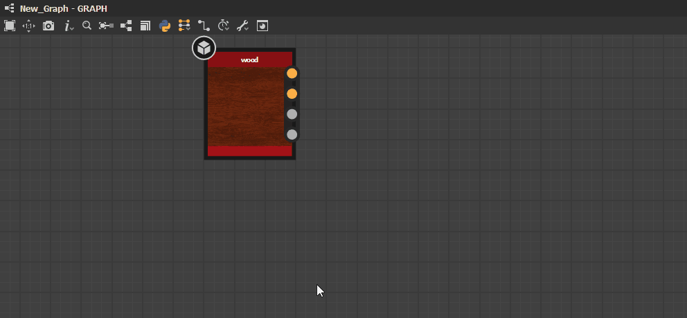Click the first orange output connector
The image size is (687, 318).
pos(292,73)
